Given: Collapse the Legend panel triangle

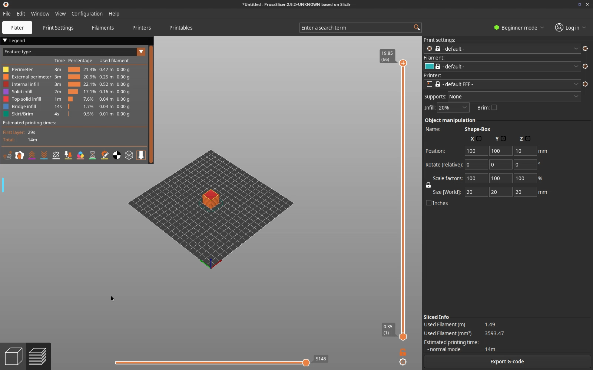Looking at the screenshot, I should click(x=5, y=40).
